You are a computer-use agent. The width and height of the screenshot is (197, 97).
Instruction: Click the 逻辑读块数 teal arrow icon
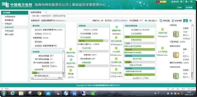coord(116,27)
